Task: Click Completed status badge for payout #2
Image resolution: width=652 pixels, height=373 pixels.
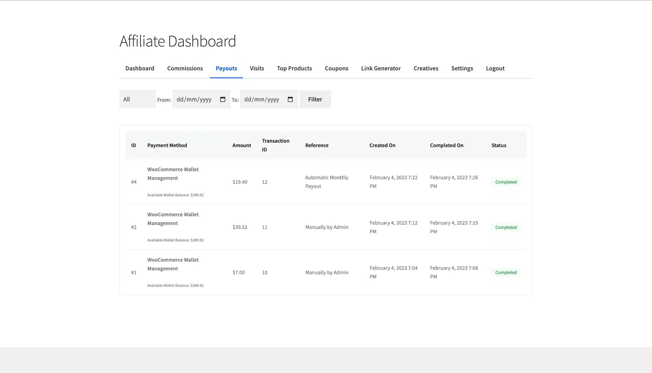Action: coord(506,228)
